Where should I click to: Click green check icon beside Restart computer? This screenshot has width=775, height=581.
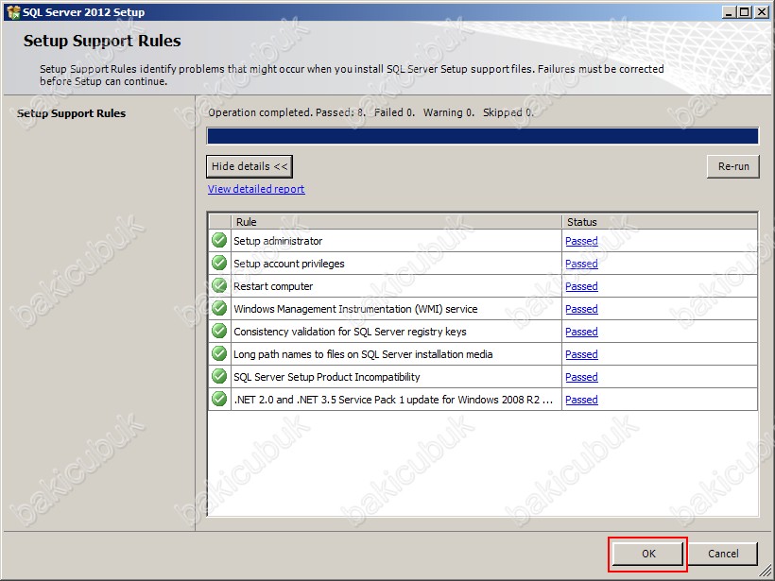(x=219, y=285)
